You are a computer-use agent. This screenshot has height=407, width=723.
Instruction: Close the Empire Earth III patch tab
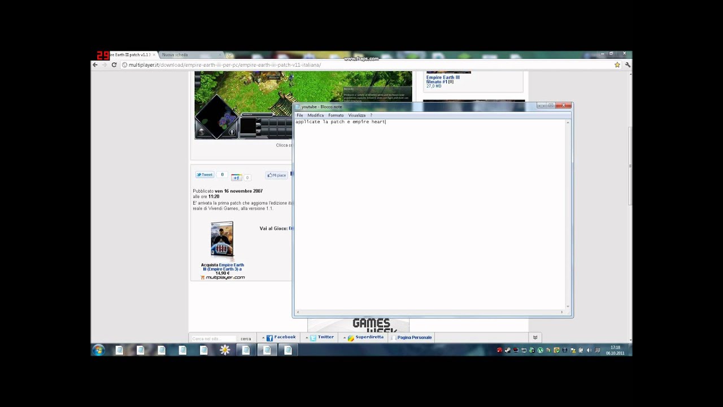tap(154, 55)
